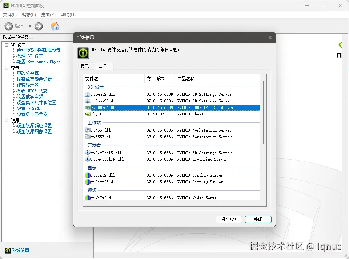
Task: Click the 关闭 button
Action: coord(258,219)
